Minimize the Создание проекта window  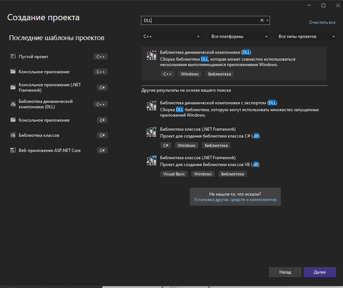click(309, 6)
